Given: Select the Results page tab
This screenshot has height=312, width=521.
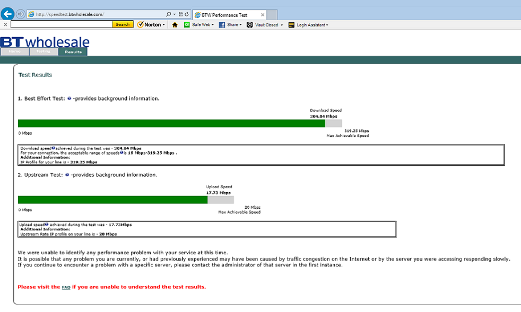Looking at the screenshot, I should [73, 52].
